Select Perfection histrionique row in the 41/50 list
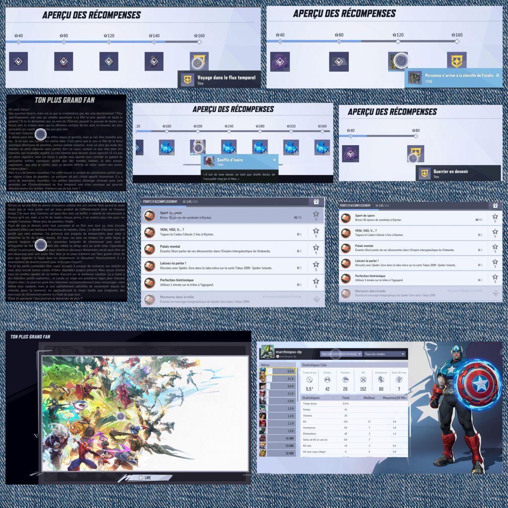This screenshot has height=508, width=508. click(232, 282)
